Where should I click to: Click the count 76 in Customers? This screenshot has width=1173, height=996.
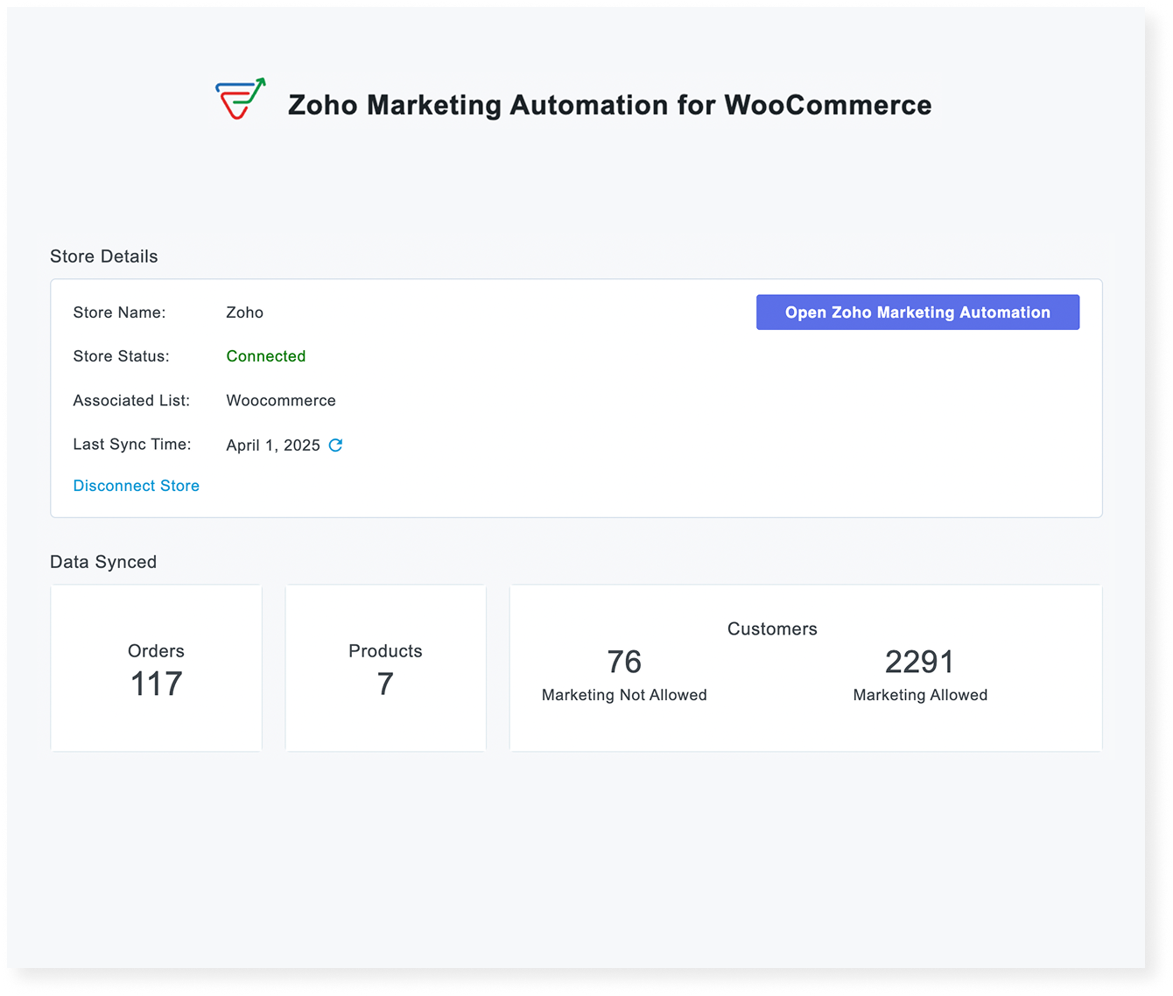[x=624, y=662]
